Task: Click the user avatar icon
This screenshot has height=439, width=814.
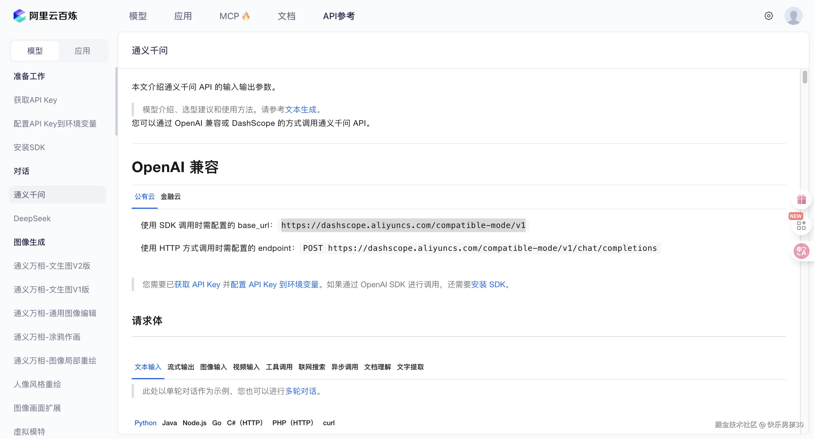Action: coord(793,16)
